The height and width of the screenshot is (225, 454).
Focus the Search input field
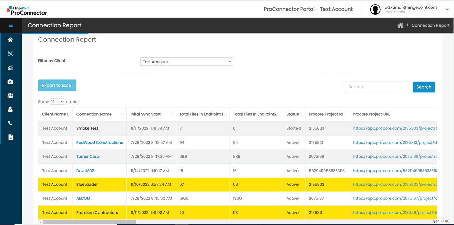pyautogui.click(x=378, y=87)
